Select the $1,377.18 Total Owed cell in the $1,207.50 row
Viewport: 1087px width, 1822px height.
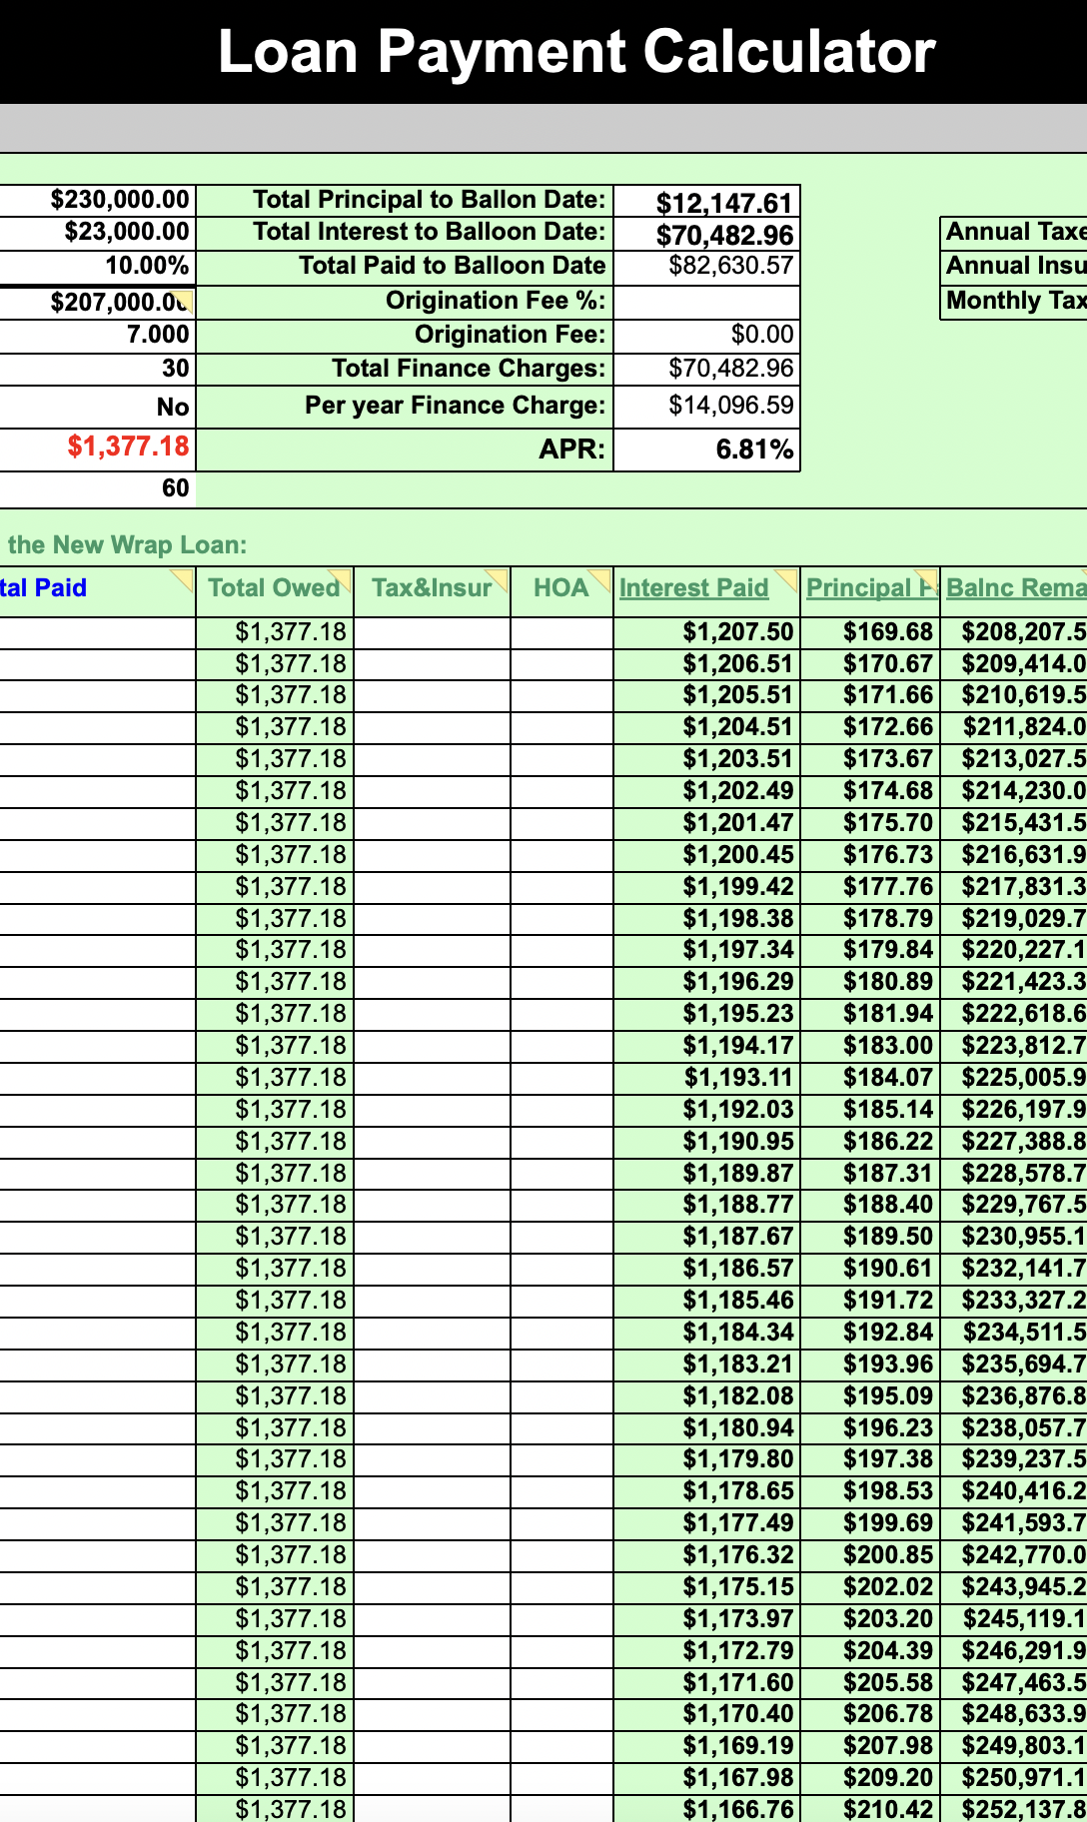point(275,632)
